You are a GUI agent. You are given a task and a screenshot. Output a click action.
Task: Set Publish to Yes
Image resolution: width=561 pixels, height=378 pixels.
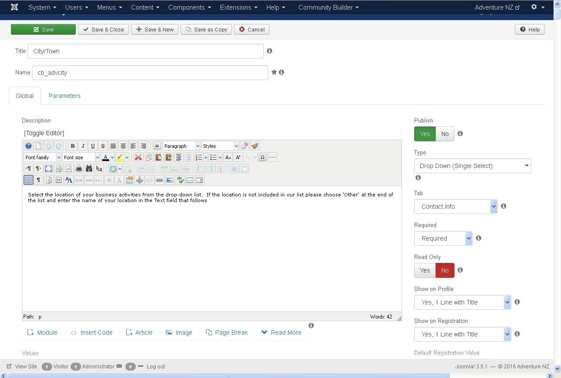[425, 134]
